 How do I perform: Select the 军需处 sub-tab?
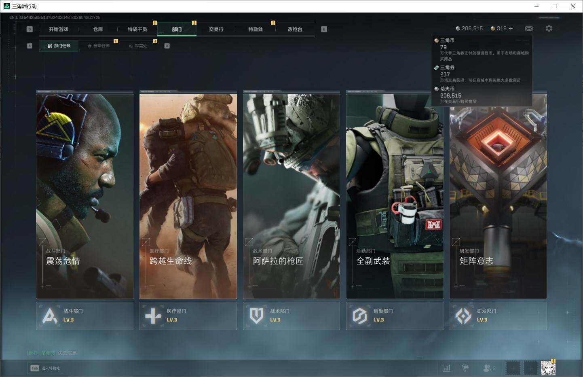(x=138, y=46)
